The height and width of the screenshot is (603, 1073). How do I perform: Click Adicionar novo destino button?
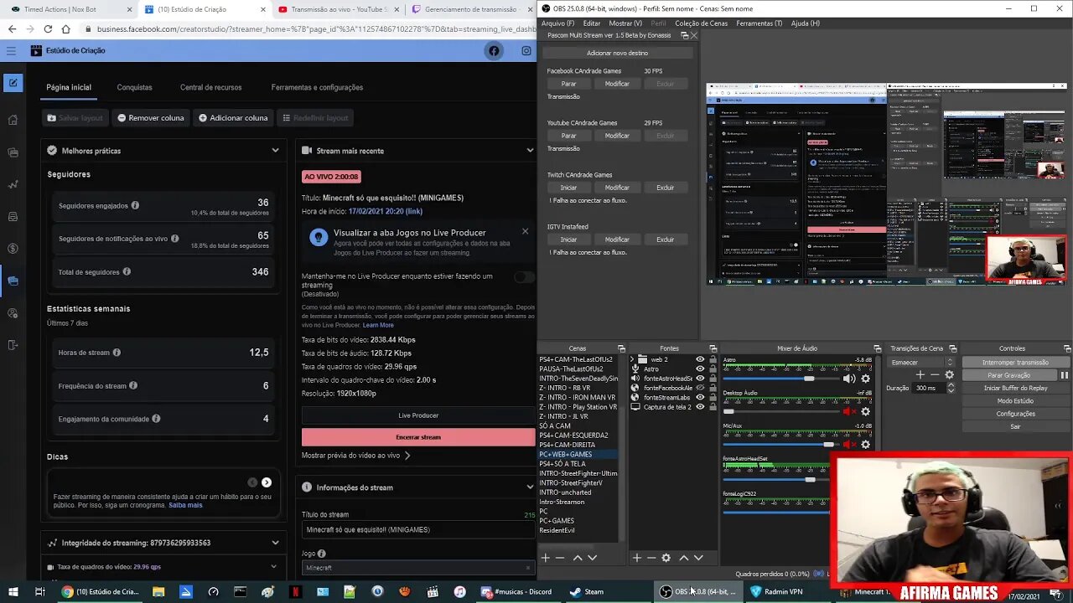(x=617, y=53)
